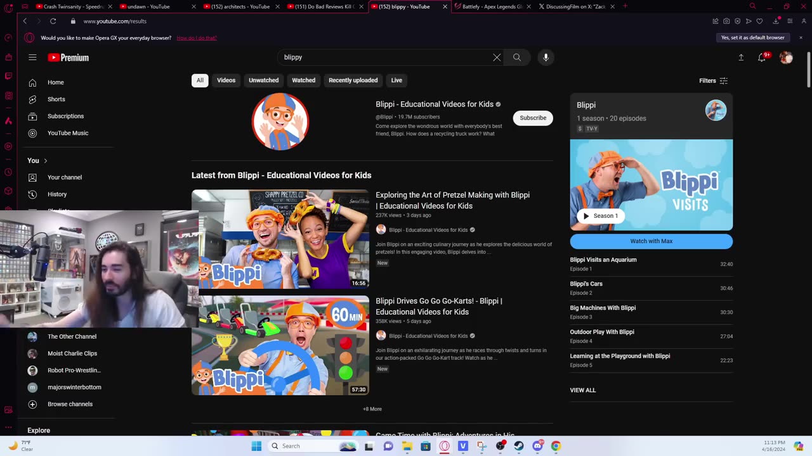The image size is (812, 456).
Task: Select the Videos filter chip
Action: point(226,80)
